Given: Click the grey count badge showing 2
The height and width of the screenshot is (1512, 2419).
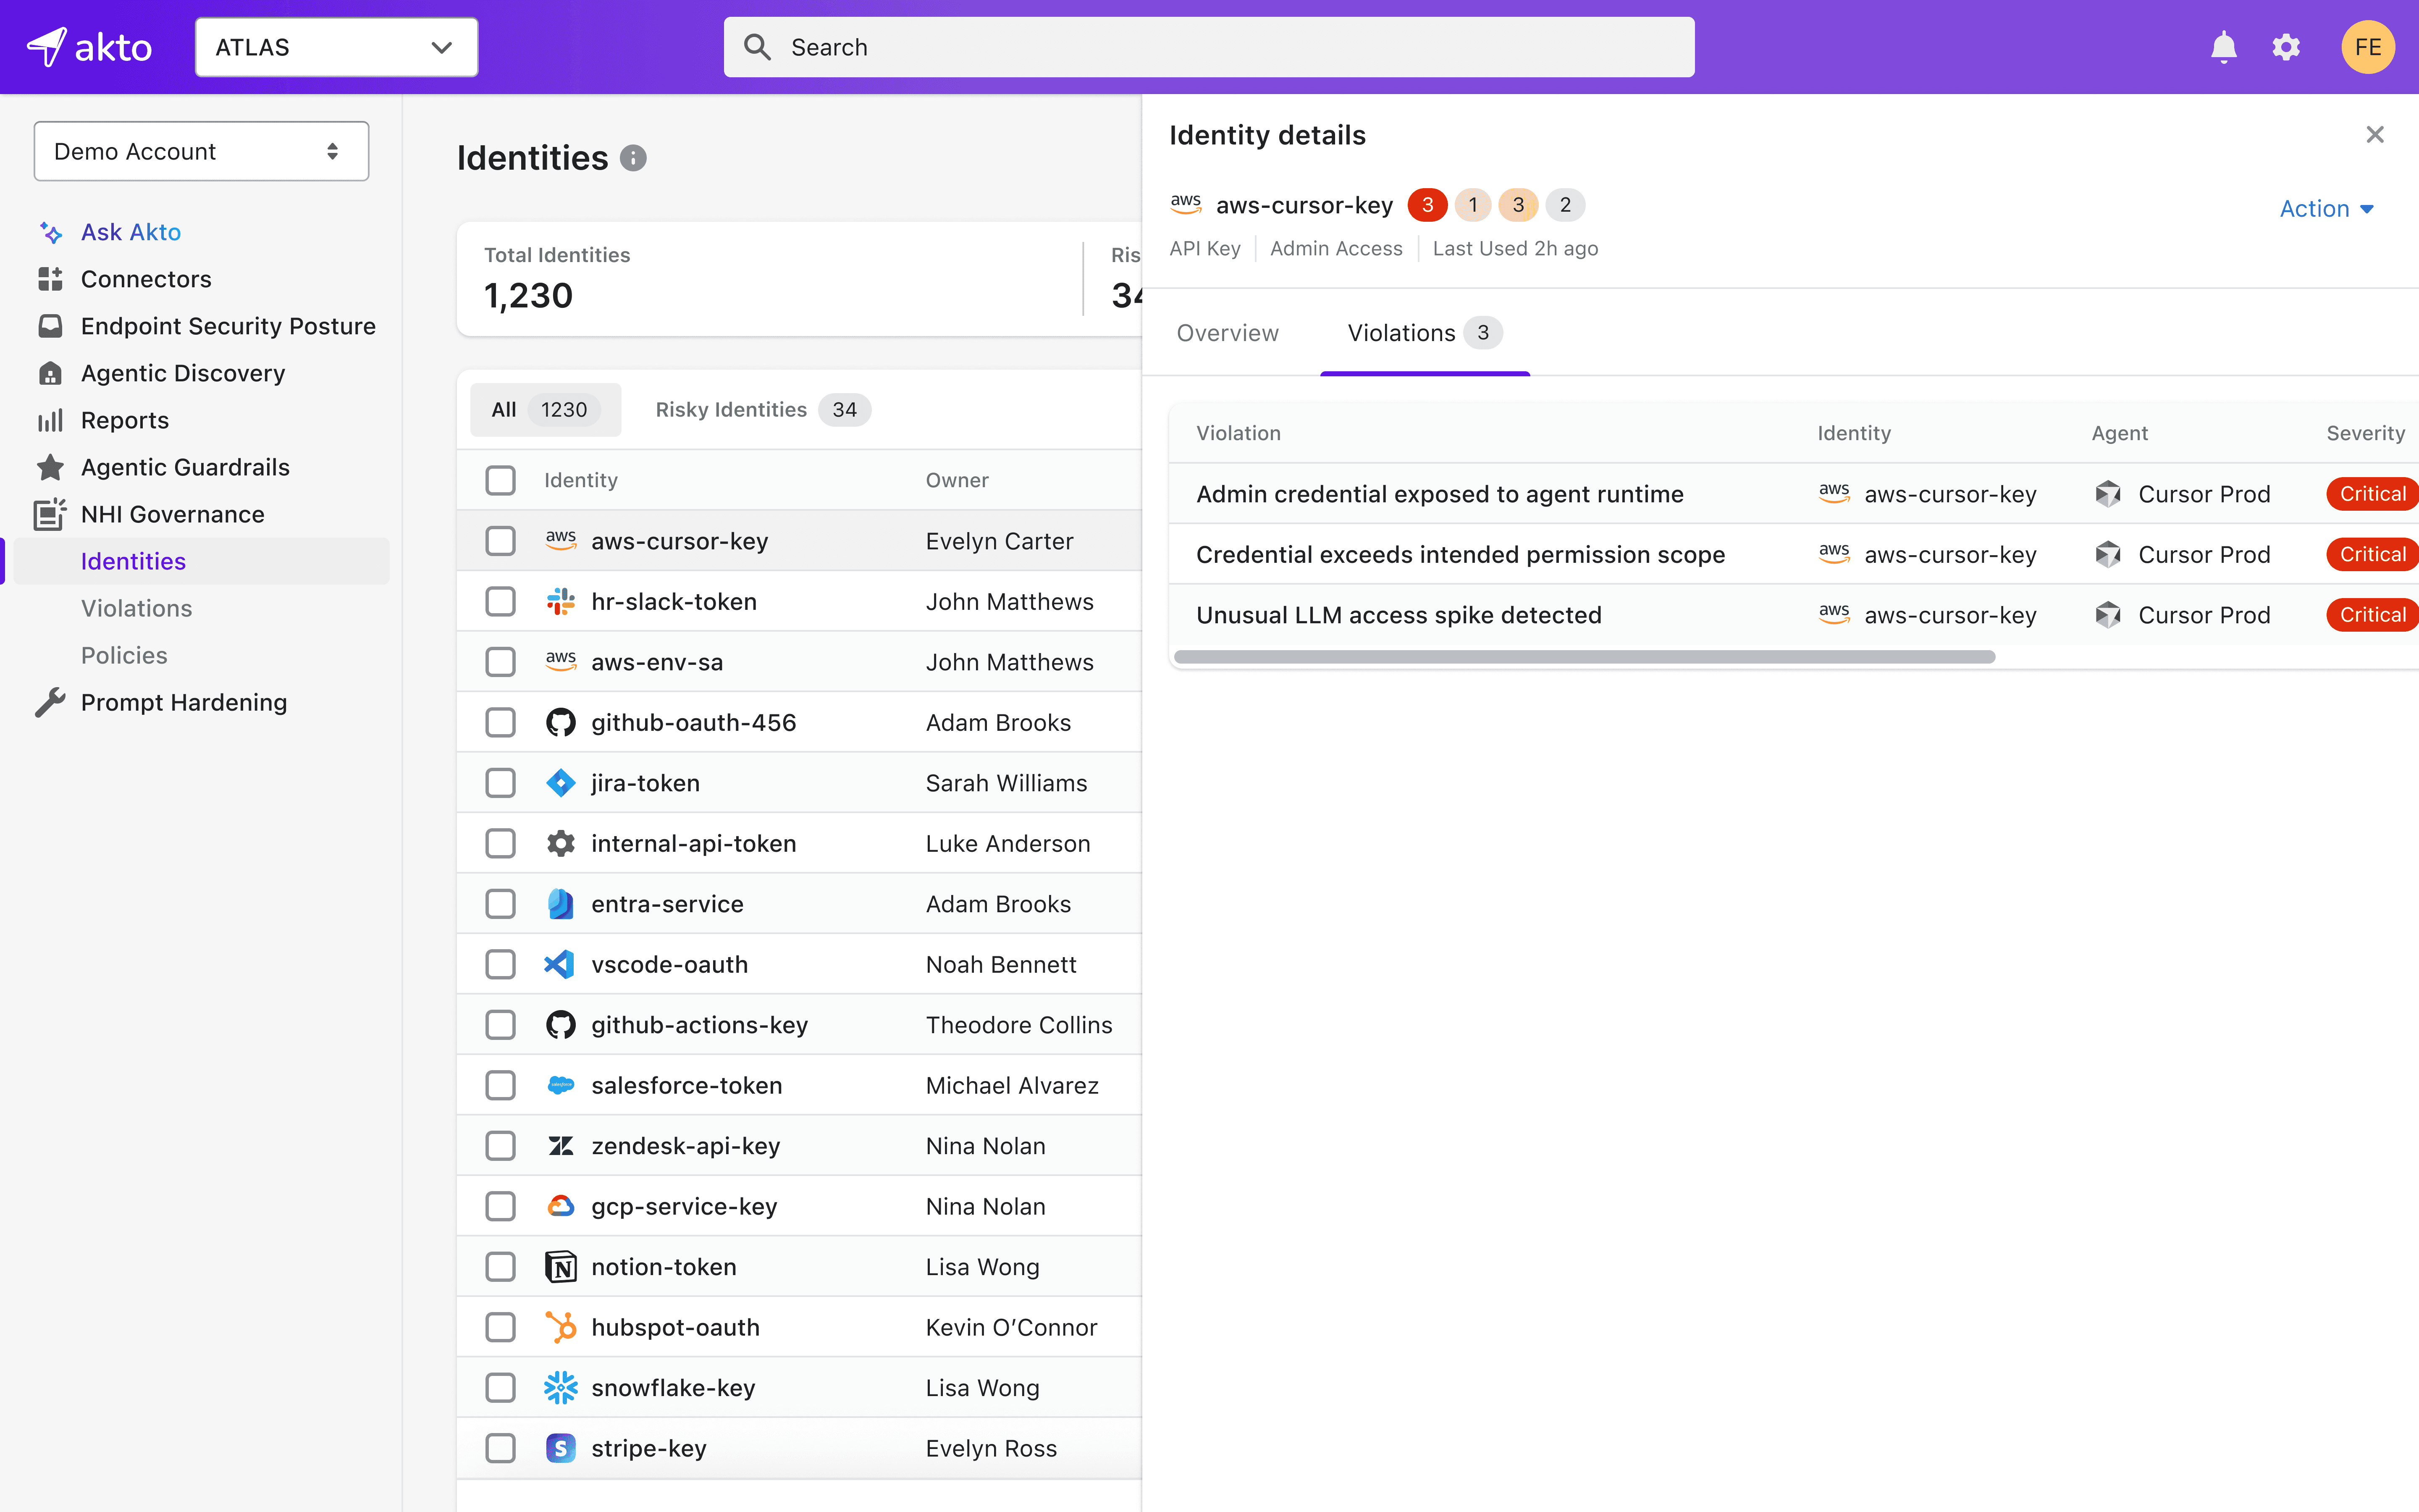Looking at the screenshot, I should pos(1564,205).
